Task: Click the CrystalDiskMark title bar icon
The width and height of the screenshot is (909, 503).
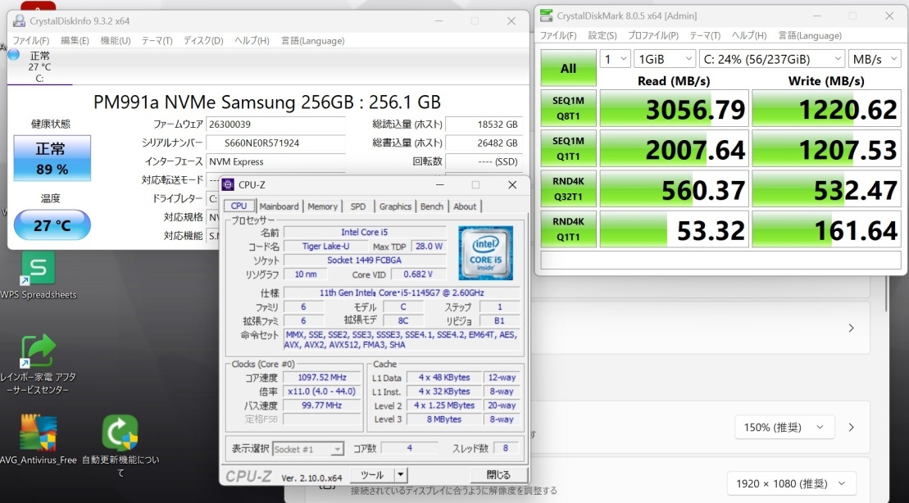Action: click(x=548, y=16)
